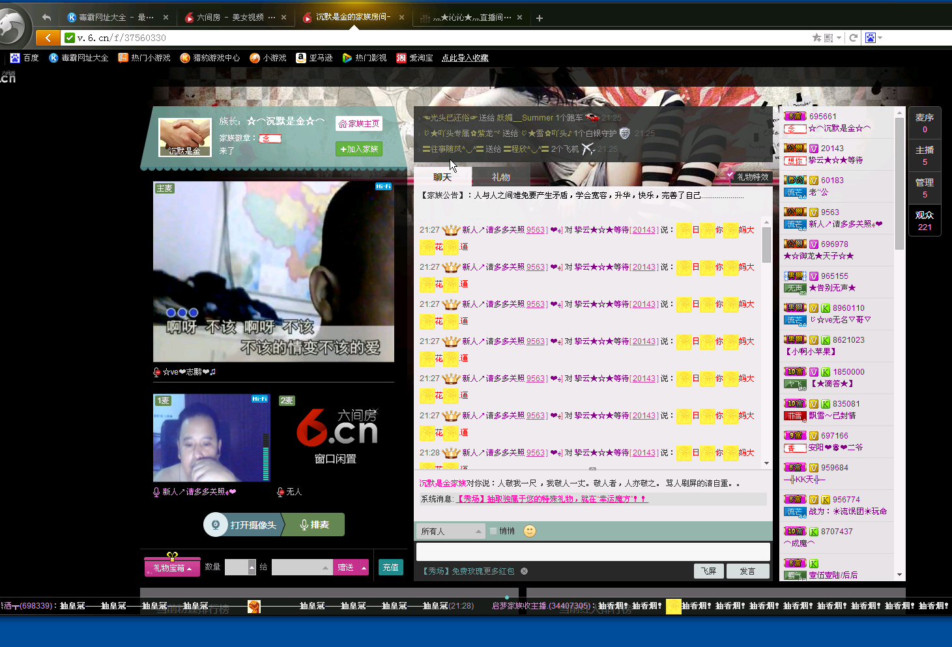The image size is (952, 647).
Task: Select the 观众 side tab
Action: 925,220
